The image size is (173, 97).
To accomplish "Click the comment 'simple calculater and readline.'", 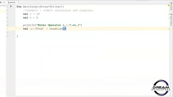I will 68,10.
